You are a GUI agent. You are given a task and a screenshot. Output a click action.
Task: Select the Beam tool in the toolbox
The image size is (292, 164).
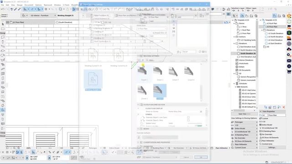click(3, 46)
